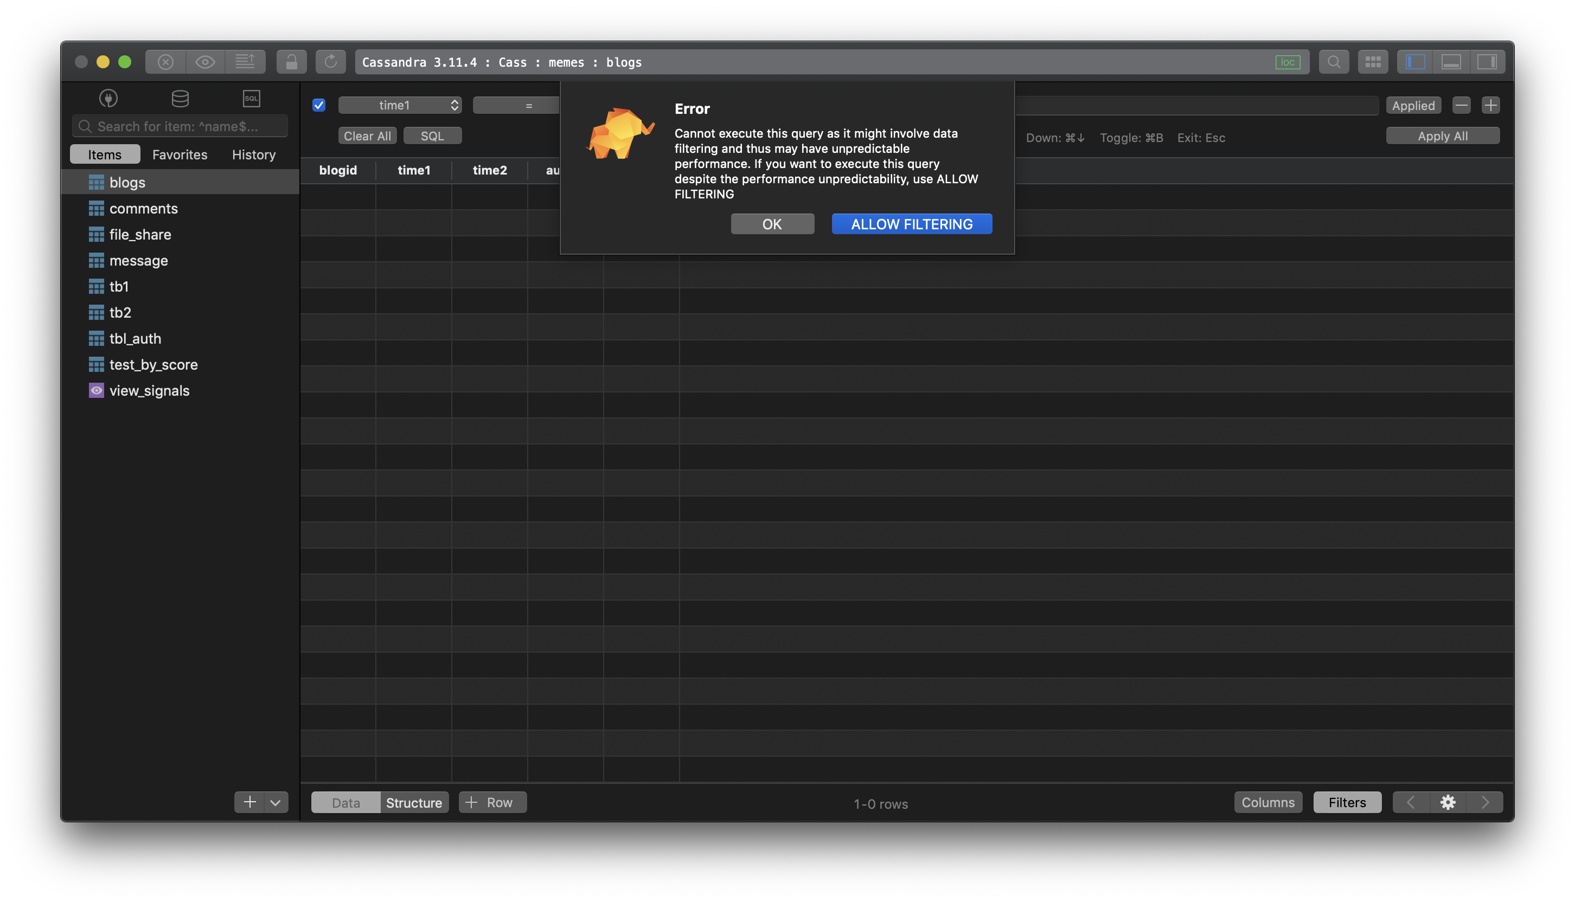Screen dimensions: 1575x902
Task: Uncheck the blue filter checkbox
Action: pyautogui.click(x=318, y=105)
